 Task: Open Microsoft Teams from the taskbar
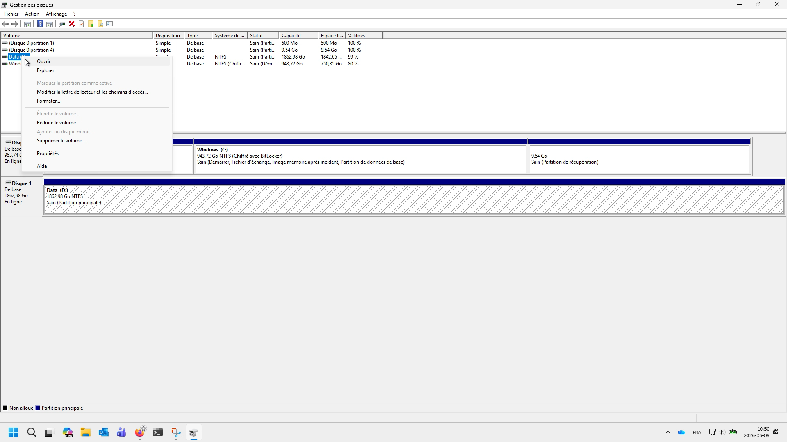(x=121, y=433)
